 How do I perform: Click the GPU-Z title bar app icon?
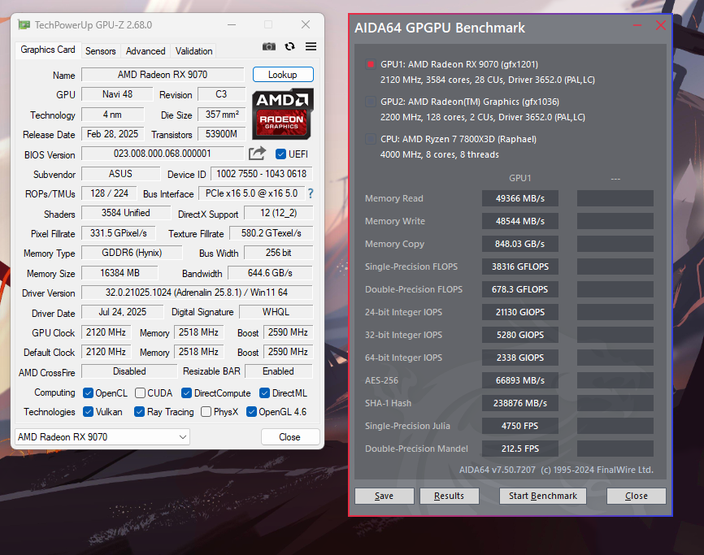click(x=24, y=24)
